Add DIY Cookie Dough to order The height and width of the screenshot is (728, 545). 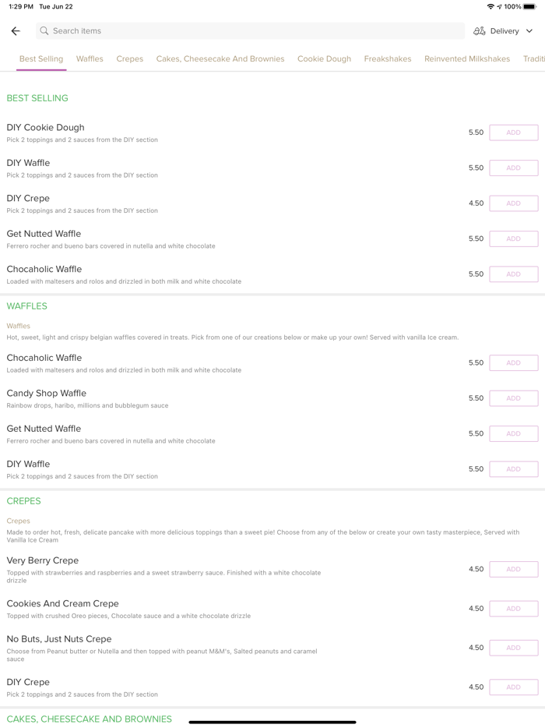coord(513,133)
